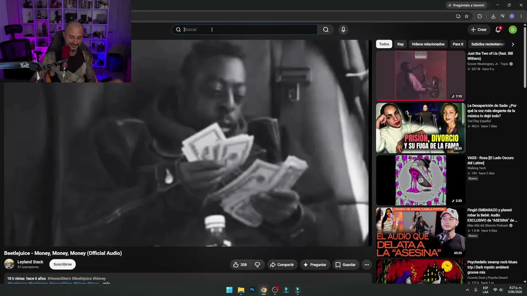Open more actions for the video
The image size is (527, 296).
(x=366, y=265)
